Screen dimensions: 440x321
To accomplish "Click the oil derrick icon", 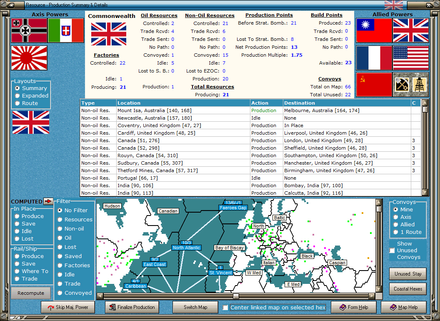I will click(420, 85).
